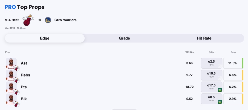Click the GSW Warriors team name
Image resolution: width=248 pixels, height=110 pixels.
[x=65, y=20]
